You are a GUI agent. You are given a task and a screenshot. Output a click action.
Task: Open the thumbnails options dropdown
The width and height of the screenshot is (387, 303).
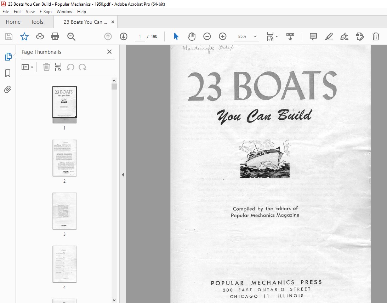pyautogui.click(x=27, y=67)
